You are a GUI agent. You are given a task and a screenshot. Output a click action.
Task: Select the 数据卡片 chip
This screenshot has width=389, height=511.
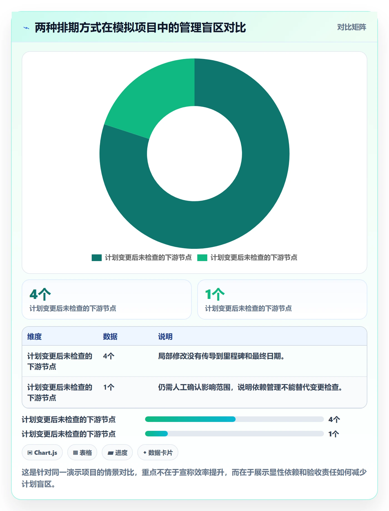tap(158, 452)
